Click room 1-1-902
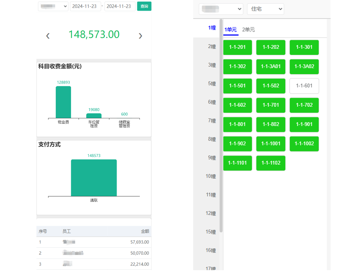364x271 pixels. [237, 144]
